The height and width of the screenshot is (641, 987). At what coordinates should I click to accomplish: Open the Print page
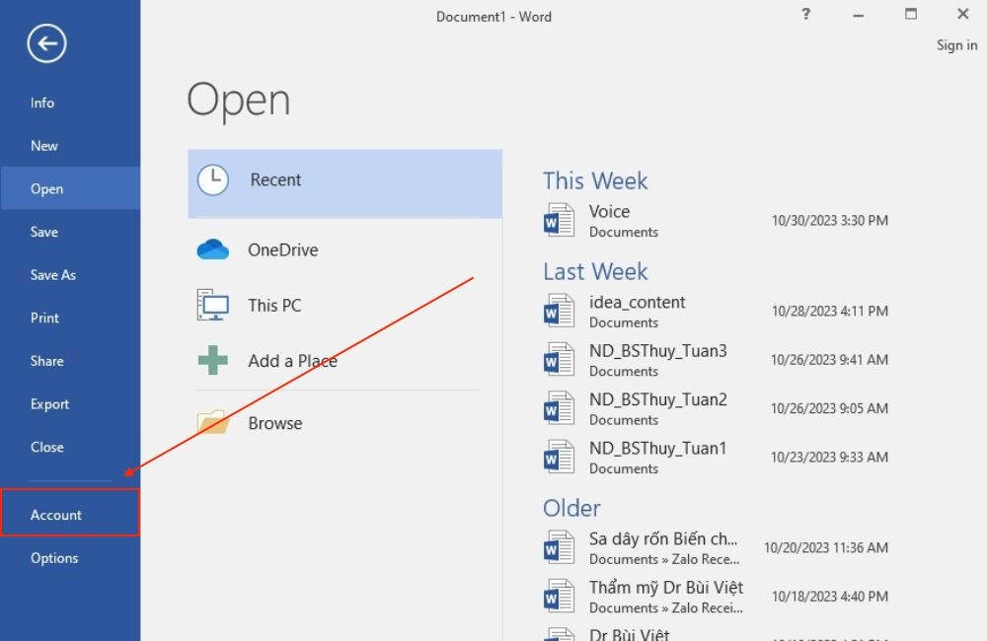[70, 318]
